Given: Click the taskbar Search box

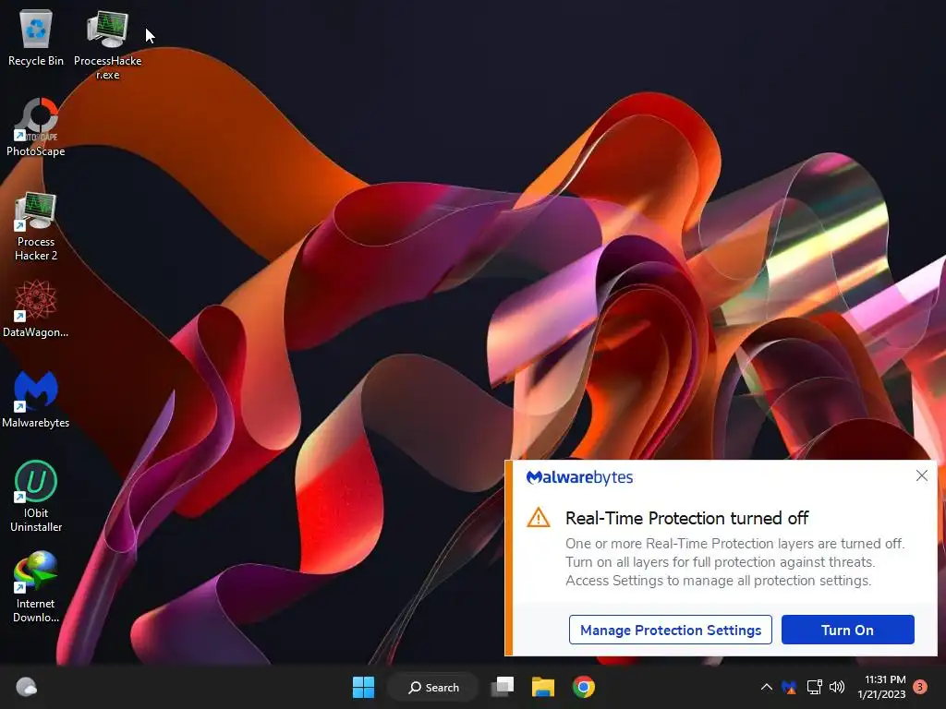Looking at the screenshot, I should tap(433, 687).
